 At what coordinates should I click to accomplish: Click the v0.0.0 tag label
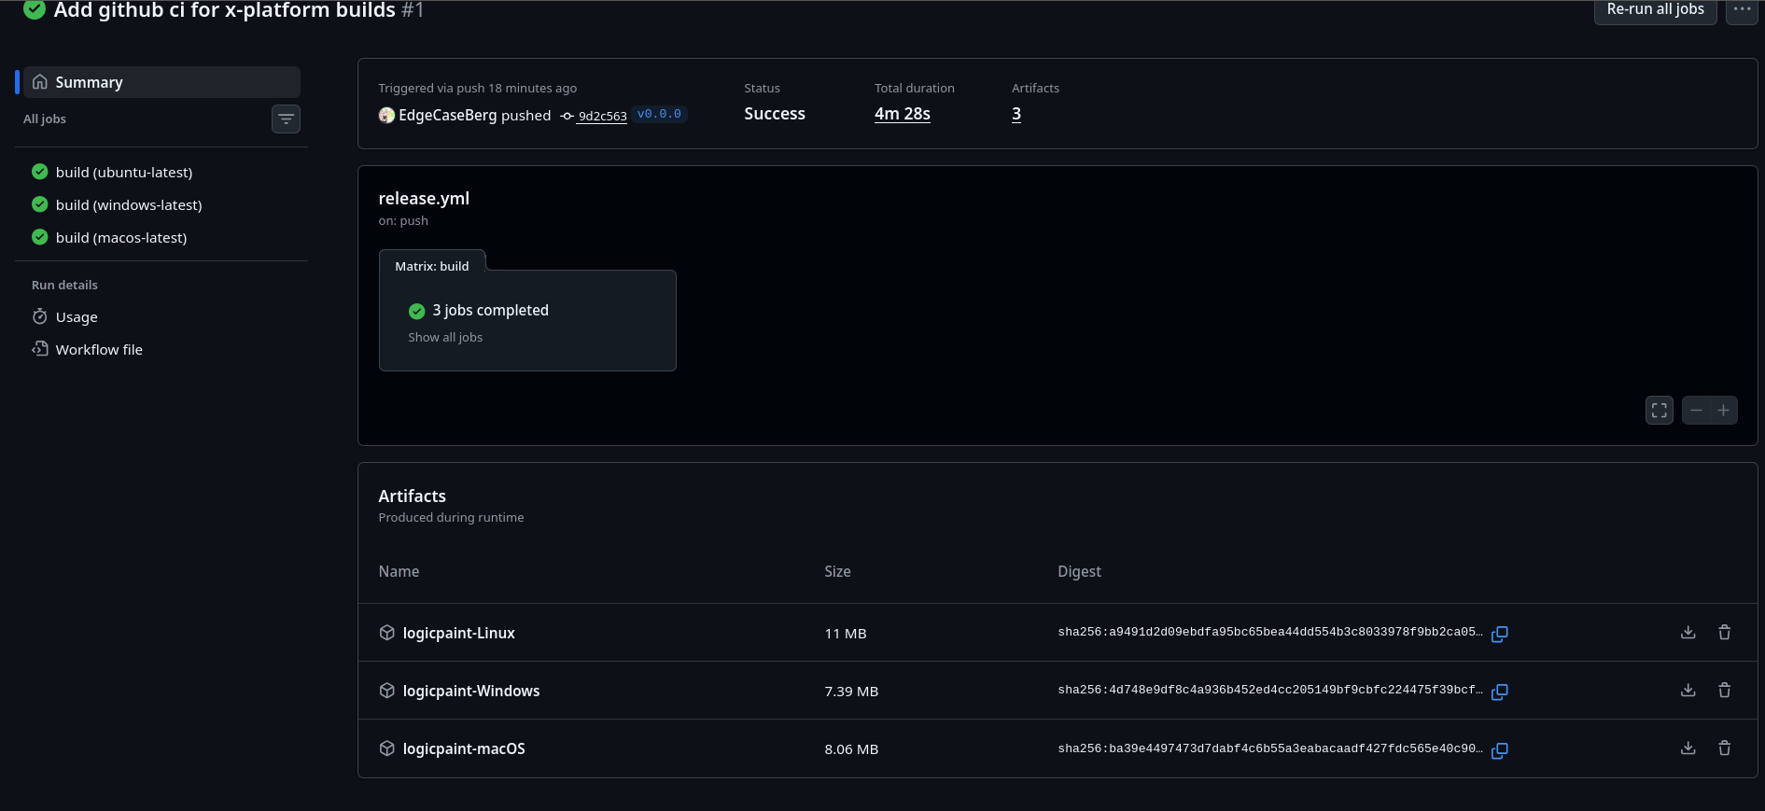(659, 115)
